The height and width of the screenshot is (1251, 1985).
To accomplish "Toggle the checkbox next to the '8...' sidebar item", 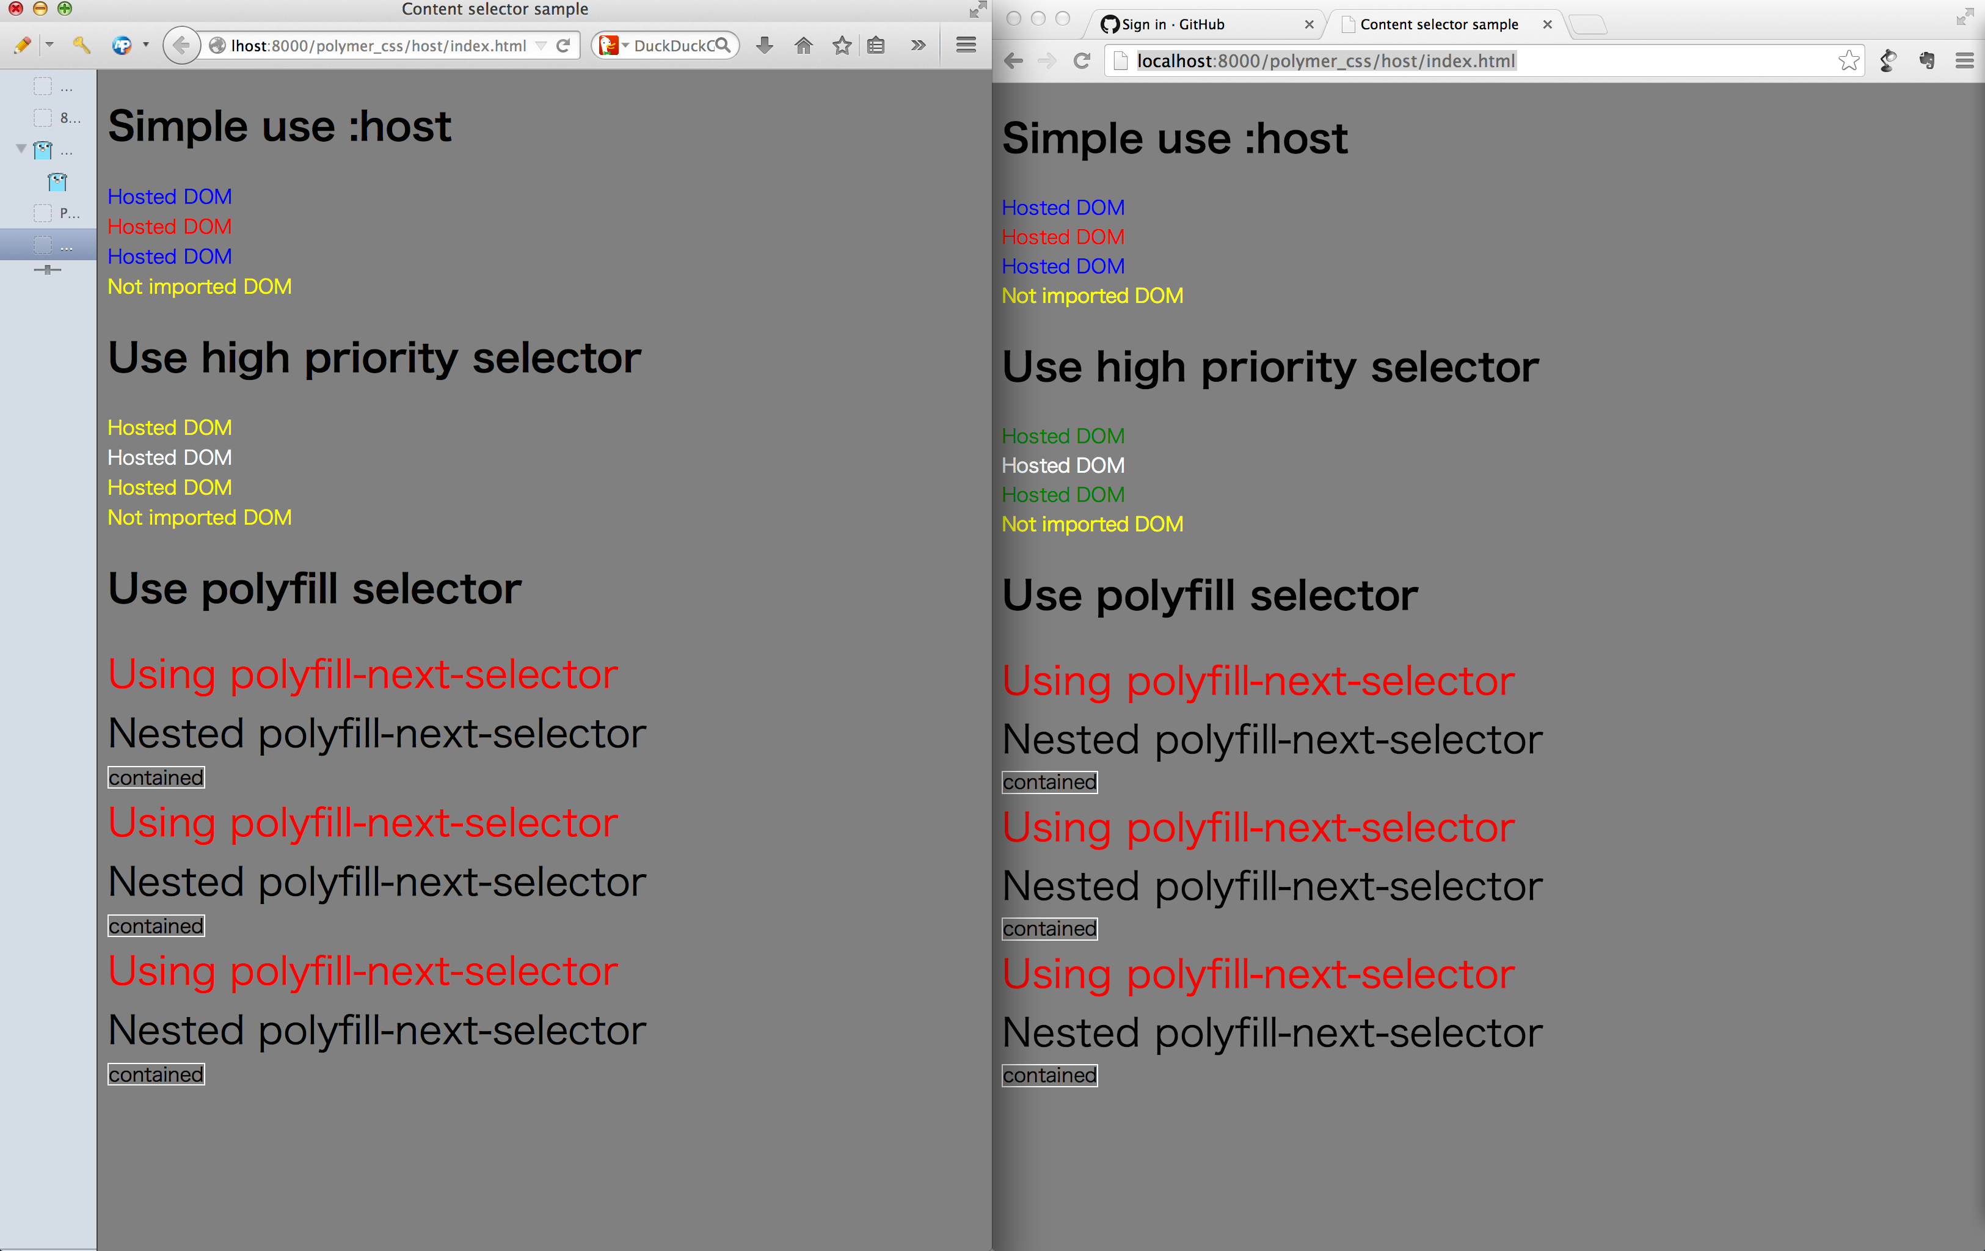I will click(x=43, y=117).
